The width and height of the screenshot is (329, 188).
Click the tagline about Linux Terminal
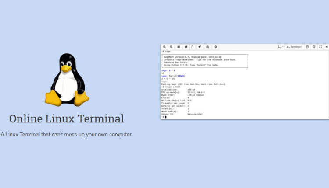(x=67, y=135)
